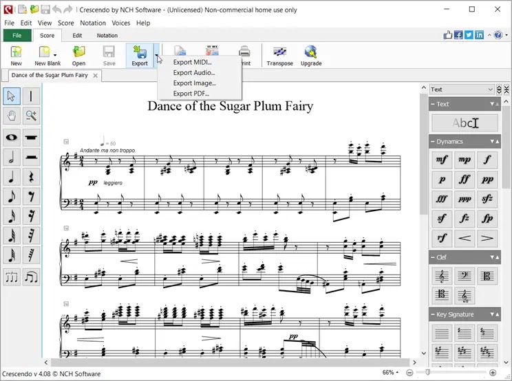Click zoom out minus button
This screenshot has width=512, height=381.
[409, 372]
